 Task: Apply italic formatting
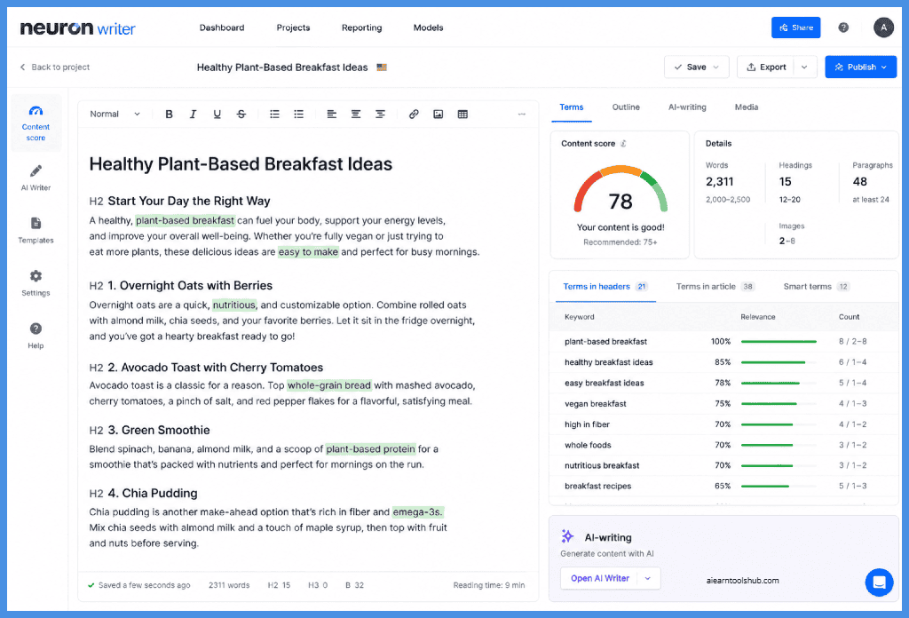[x=193, y=115]
